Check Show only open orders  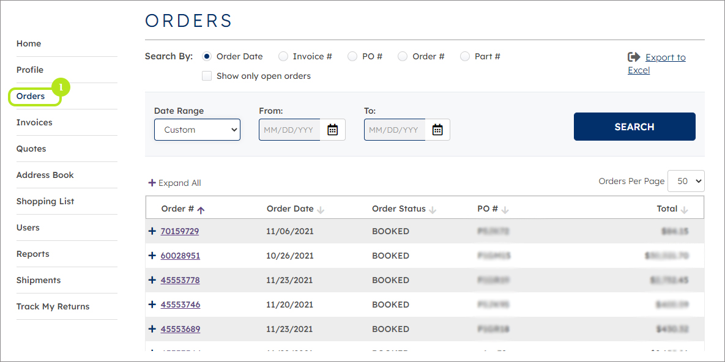[207, 76]
